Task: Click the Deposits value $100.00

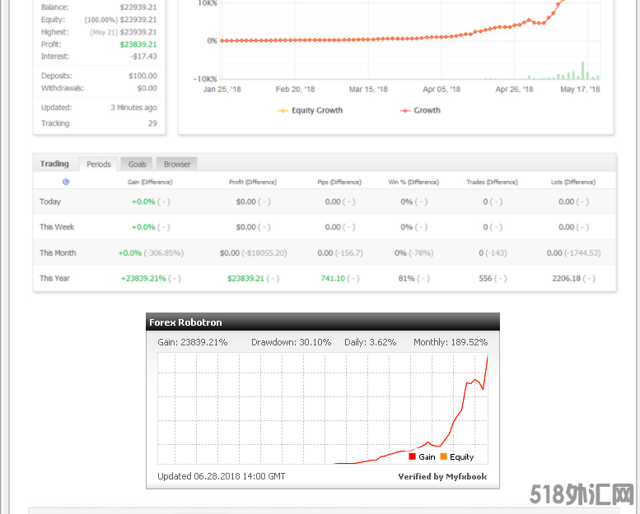Action: 142,76
